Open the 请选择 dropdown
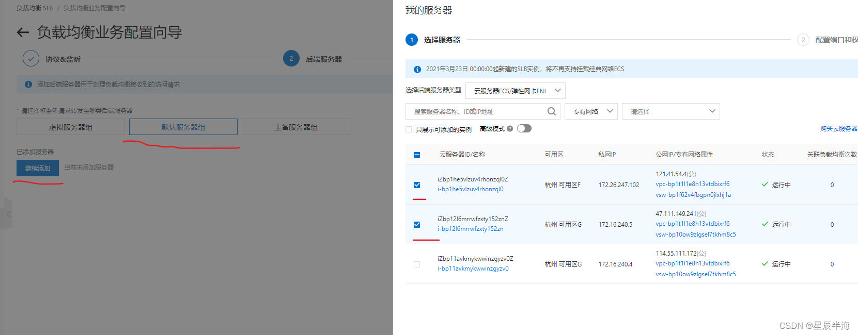Screen dimensions: 858x335 click(x=670, y=111)
